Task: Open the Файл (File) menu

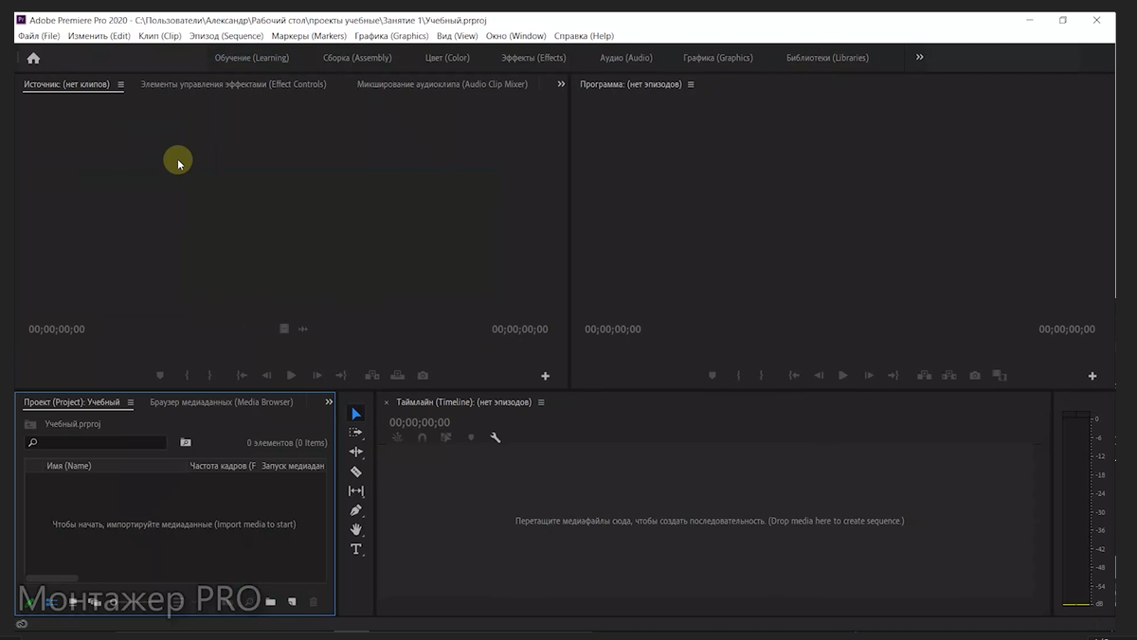Action: point(39,36)
